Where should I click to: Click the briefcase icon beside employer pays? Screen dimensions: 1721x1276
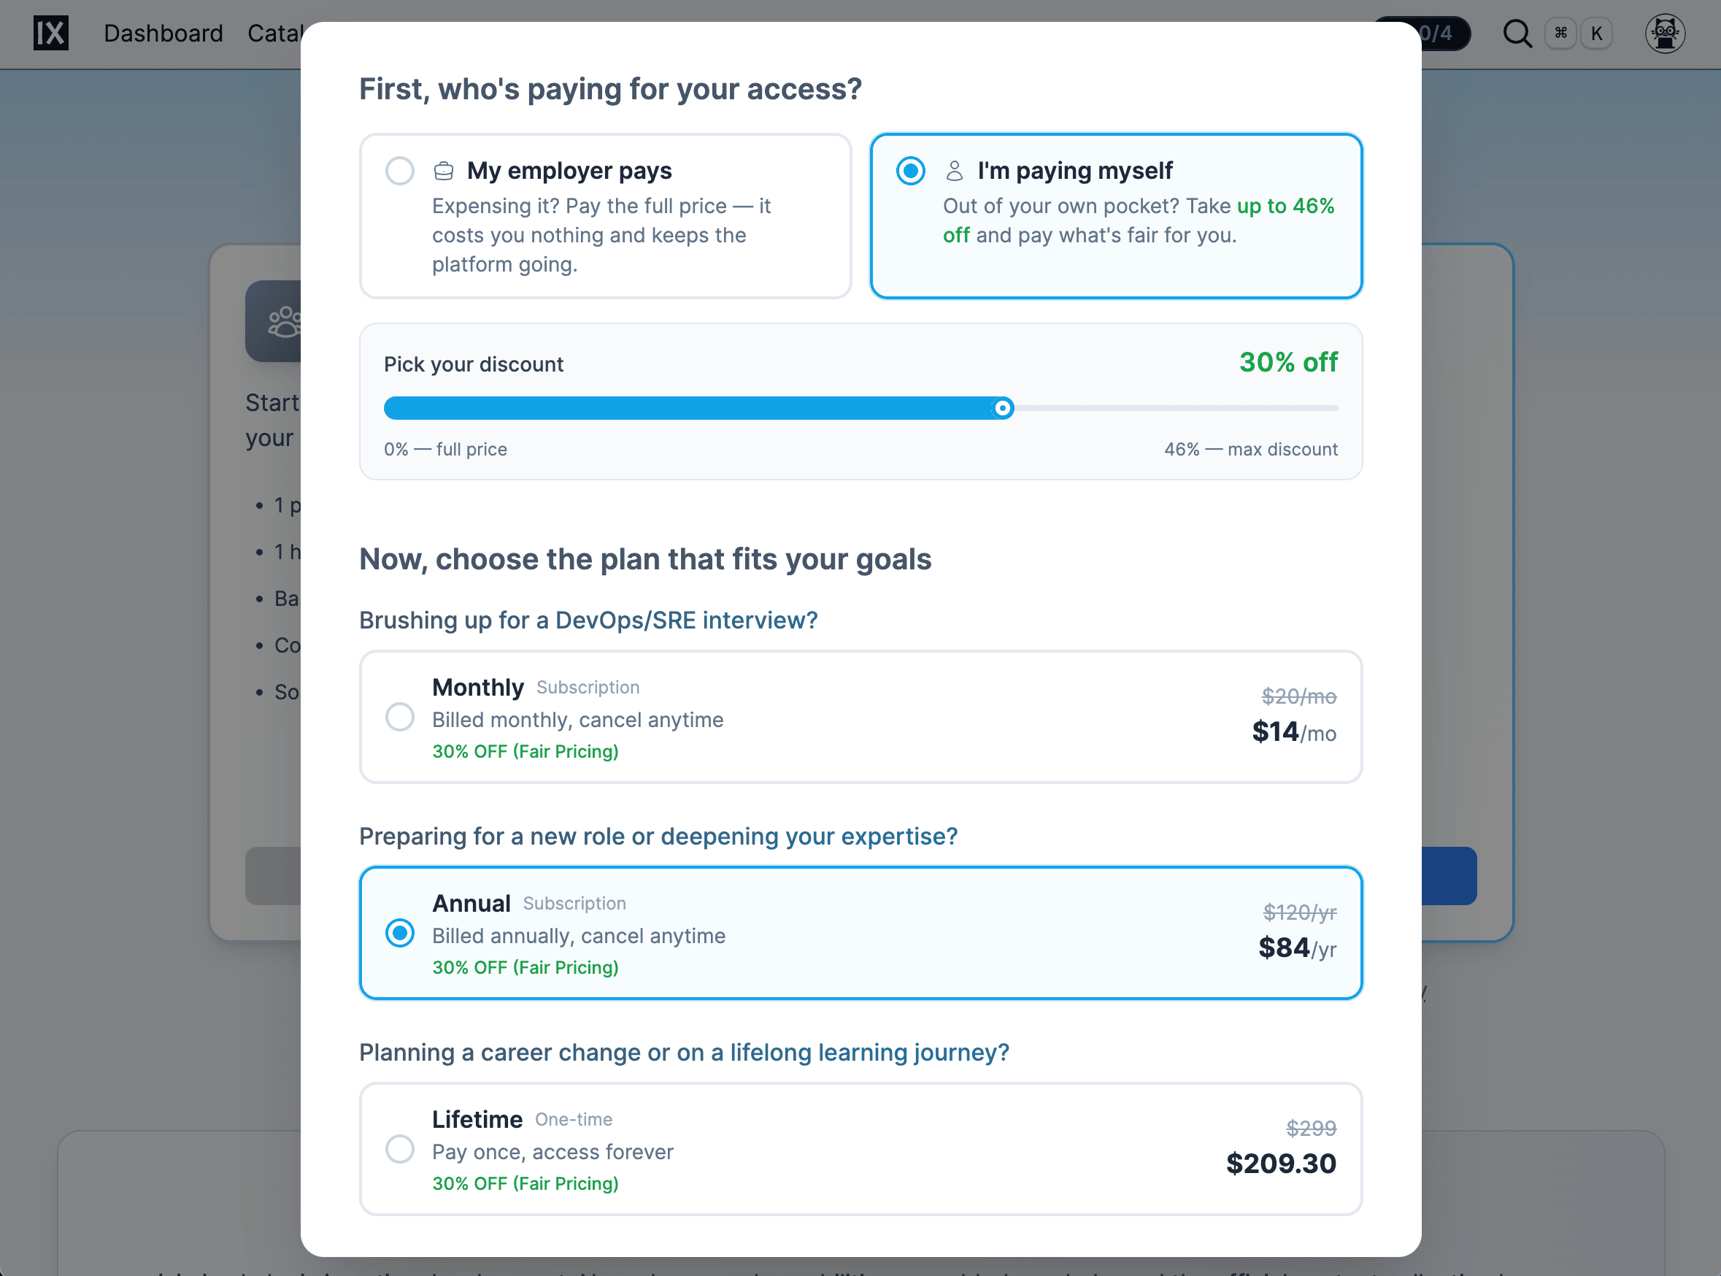pyautogui.click(x=443, y=171)
